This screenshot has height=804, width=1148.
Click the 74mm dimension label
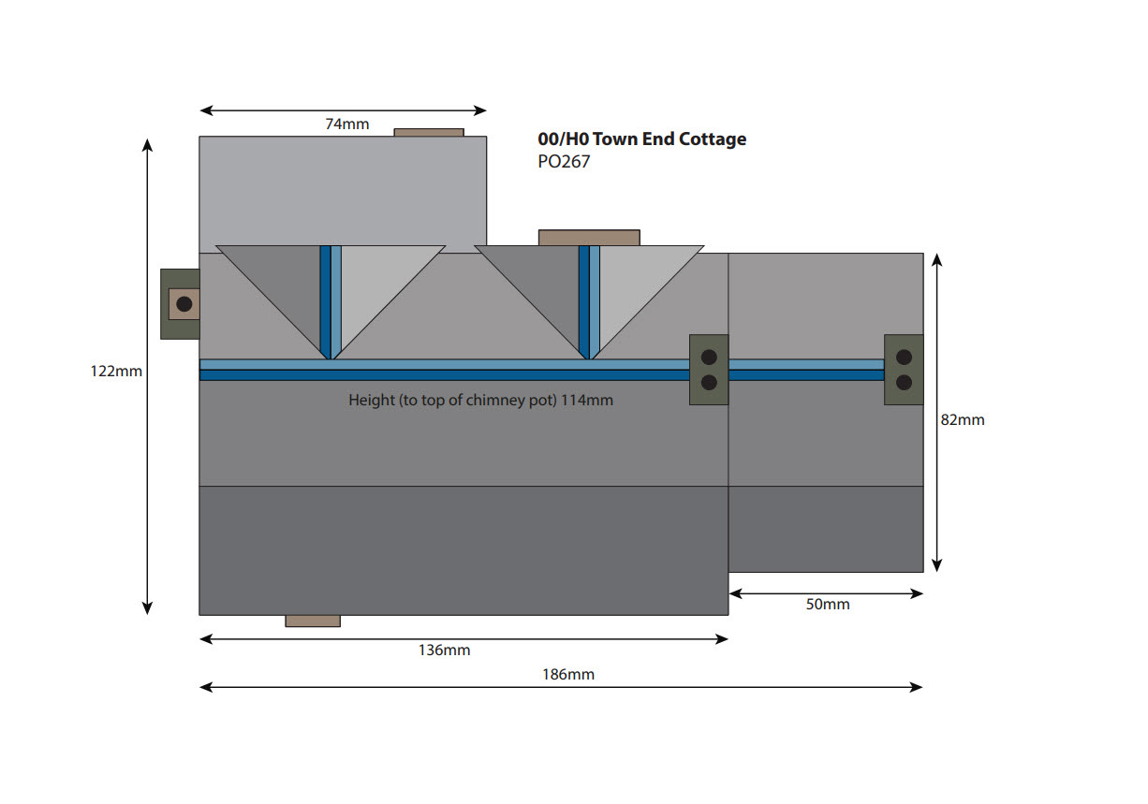tap(346, 124)
